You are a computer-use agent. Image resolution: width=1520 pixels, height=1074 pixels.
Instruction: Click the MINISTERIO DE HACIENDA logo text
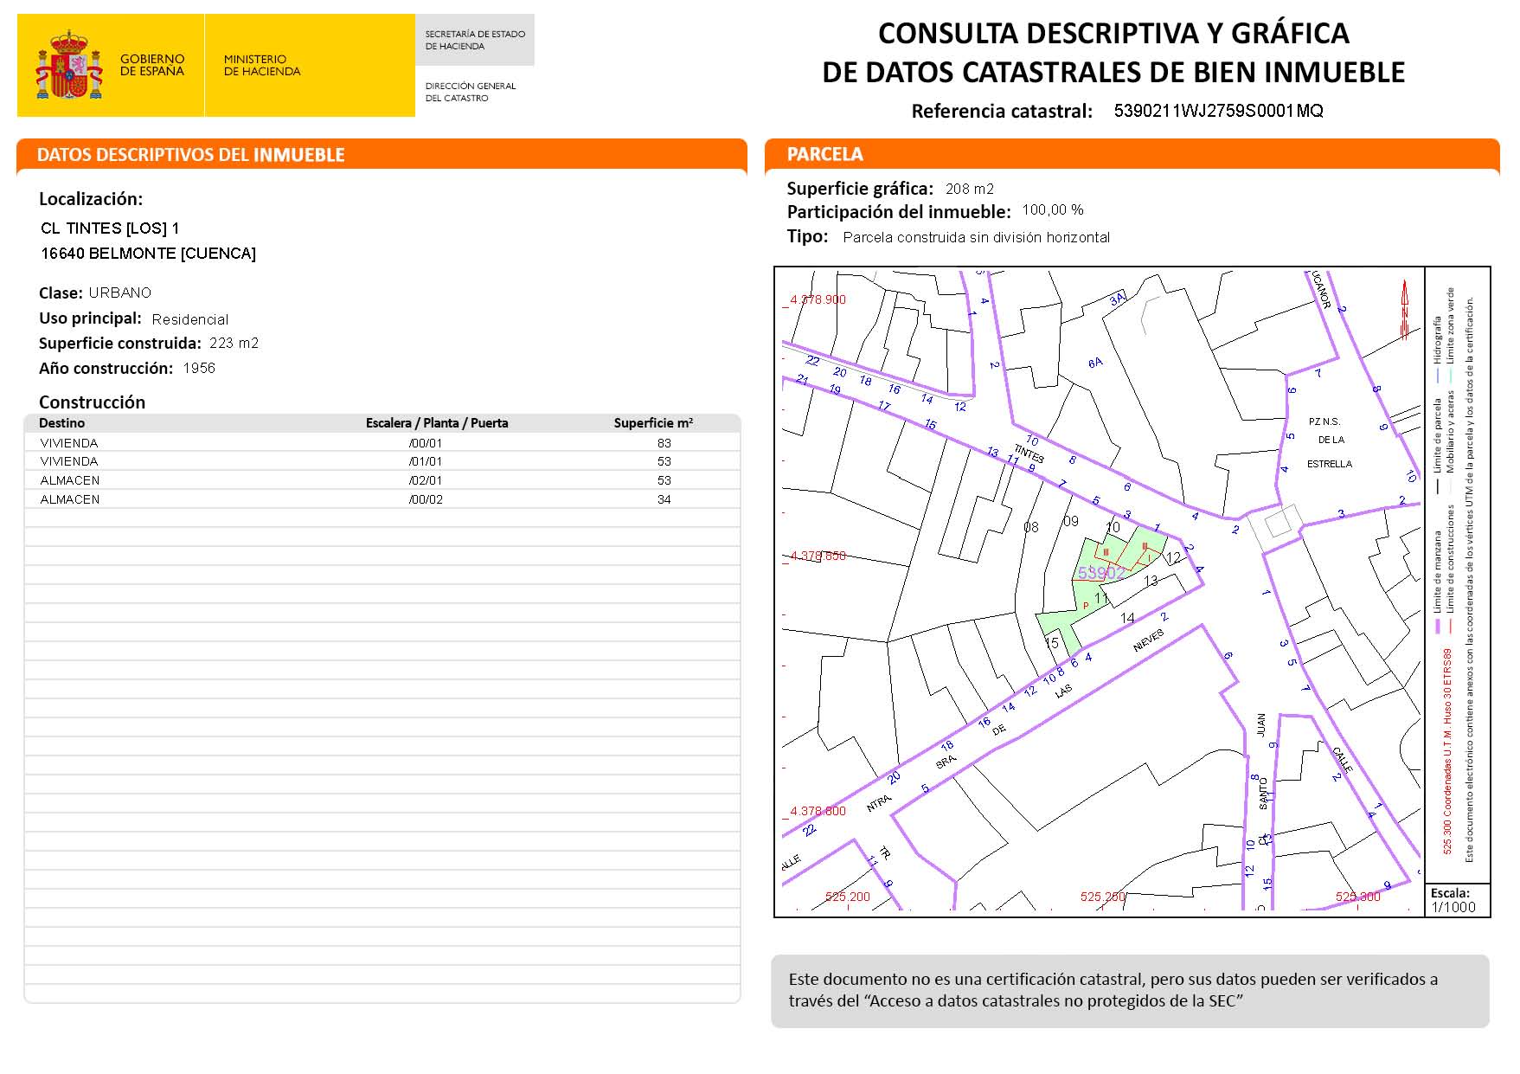pos(261,65)
